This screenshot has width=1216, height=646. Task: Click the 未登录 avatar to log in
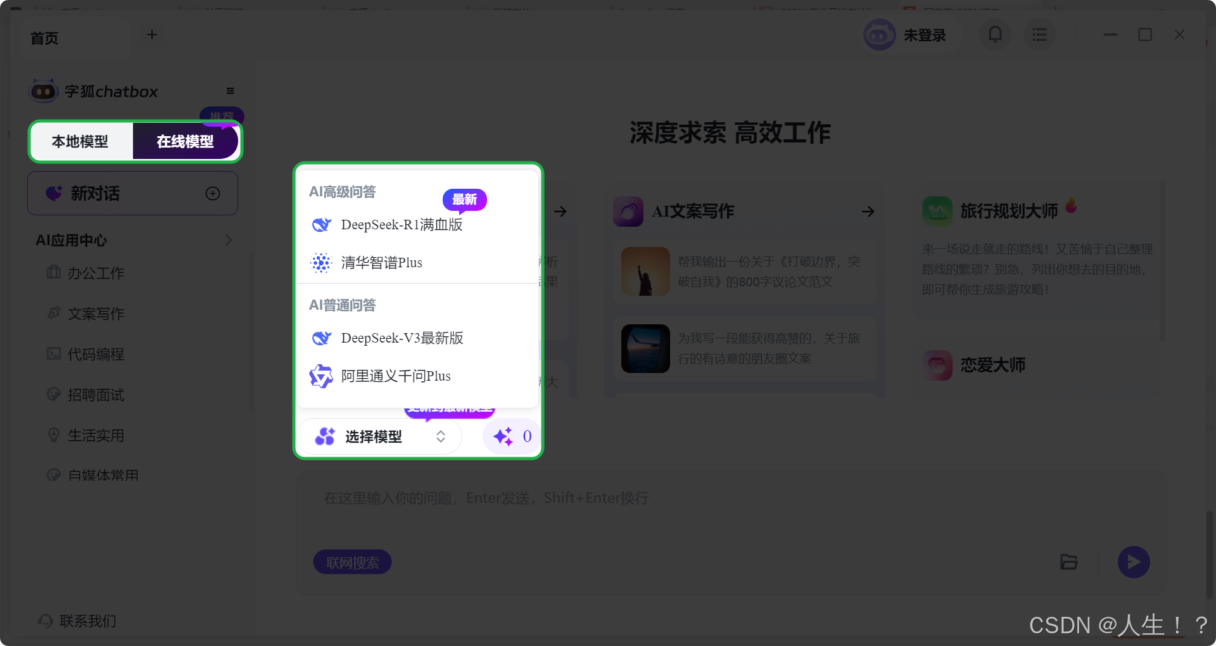point(880,35)
